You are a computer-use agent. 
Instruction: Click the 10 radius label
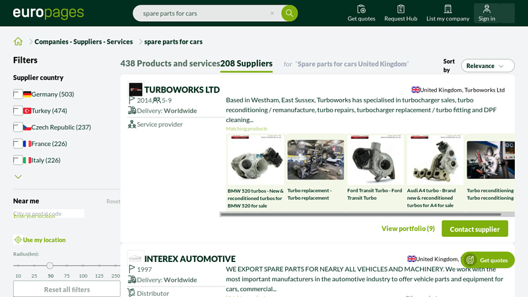[x=18, y=276]
